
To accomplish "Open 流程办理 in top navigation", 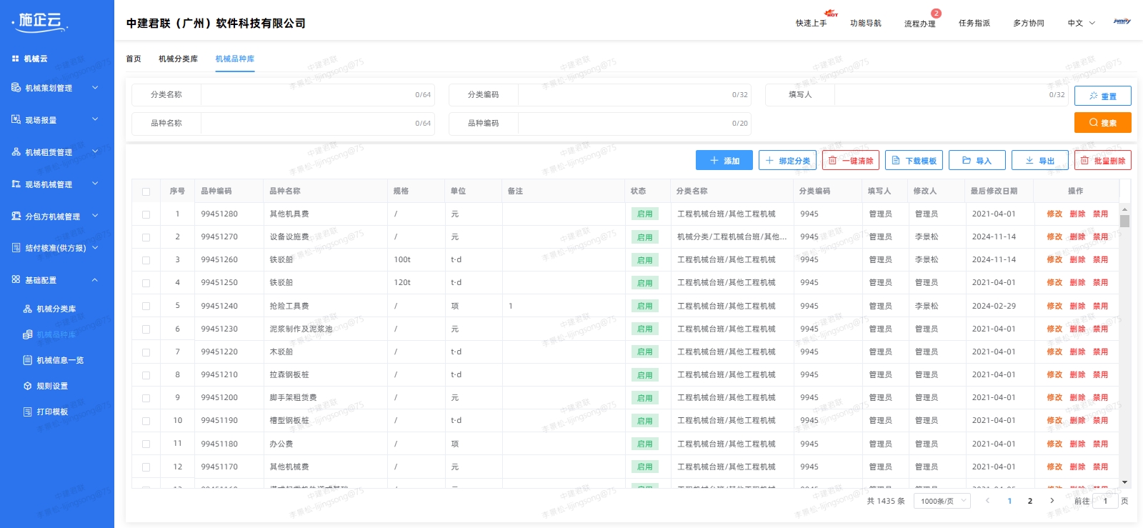I will pyautogui.click(x=919, y=24).
